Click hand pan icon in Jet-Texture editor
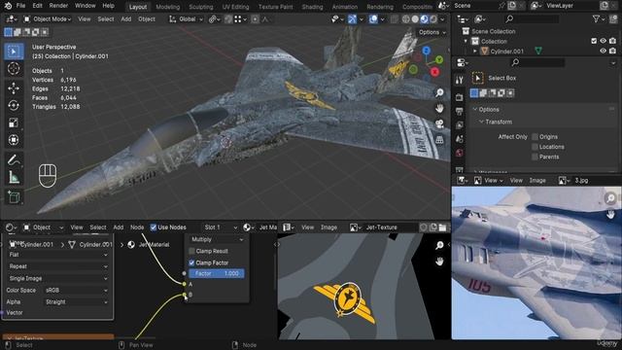This screenshot has height=350, width=622. 439,262
